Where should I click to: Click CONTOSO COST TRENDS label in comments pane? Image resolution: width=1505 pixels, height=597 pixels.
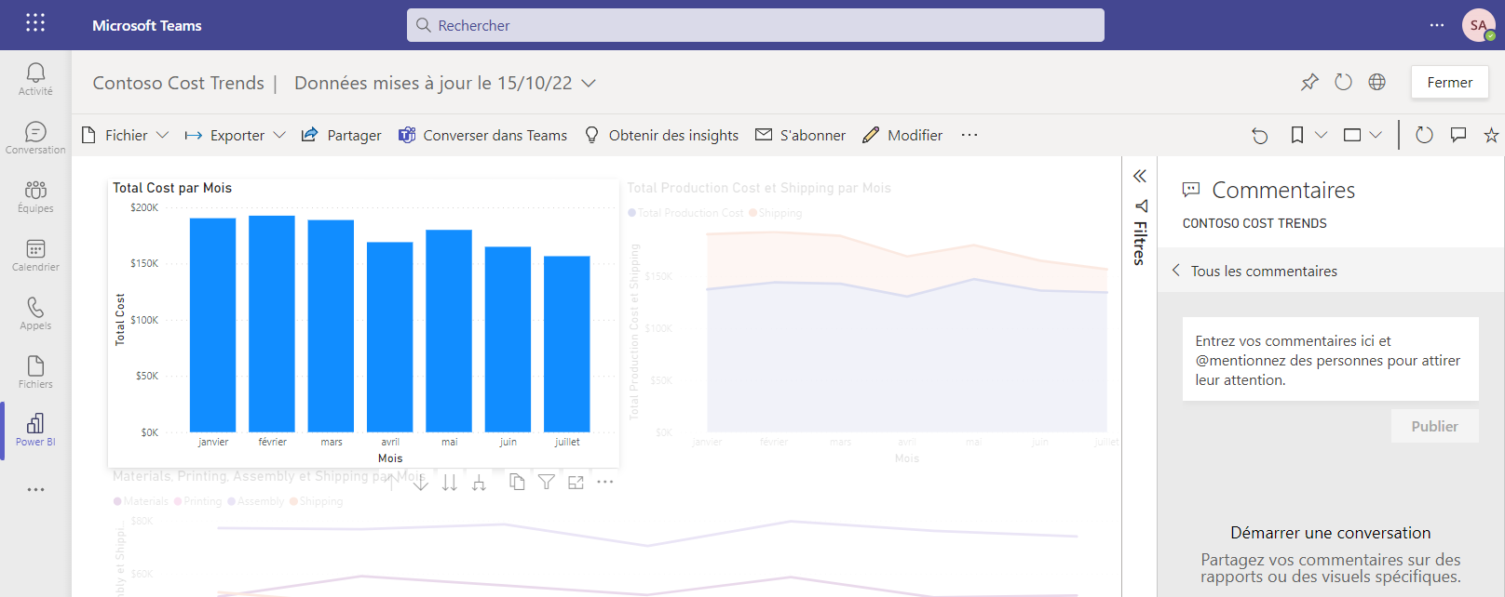point(1254,223)
